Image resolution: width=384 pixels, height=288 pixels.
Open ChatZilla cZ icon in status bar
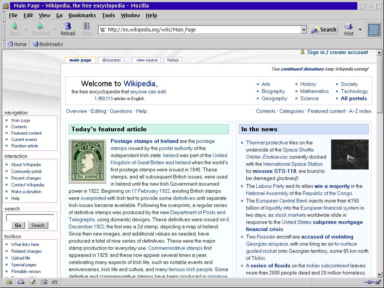point(54,282)
